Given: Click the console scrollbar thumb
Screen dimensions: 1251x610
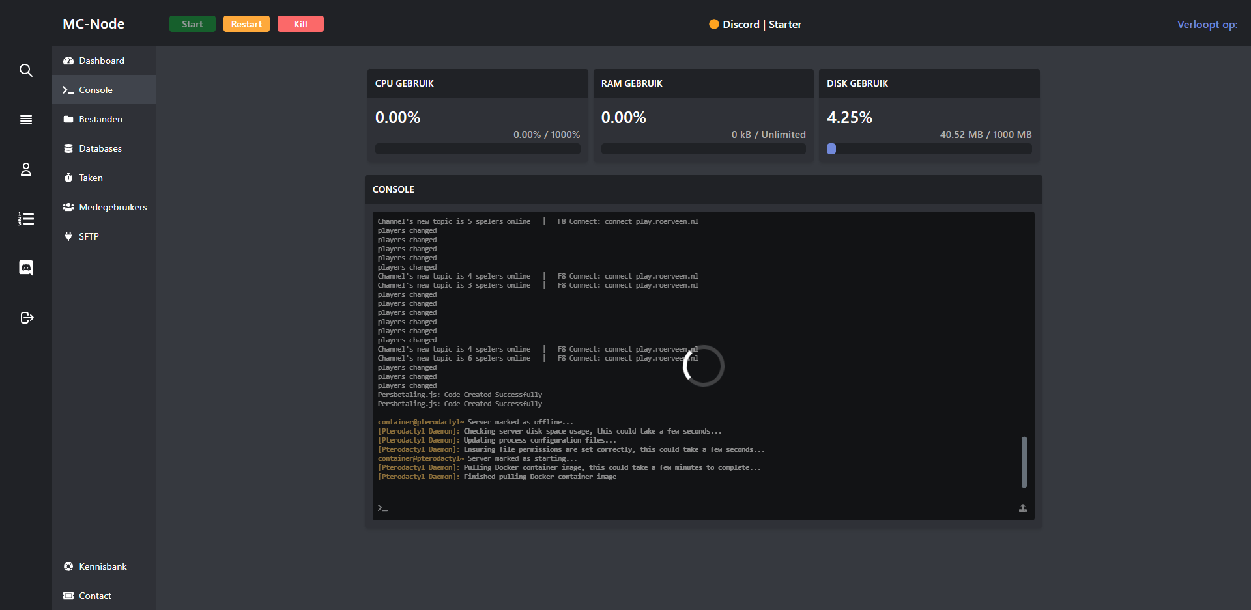Looking at the screenshot, I should (x=1024, y=462).
